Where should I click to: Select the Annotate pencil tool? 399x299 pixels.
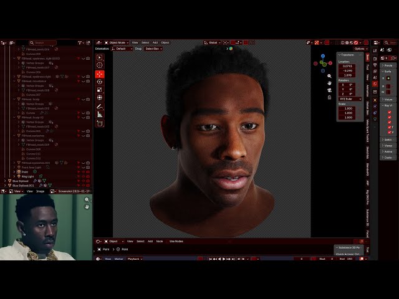tap(100, 107)
